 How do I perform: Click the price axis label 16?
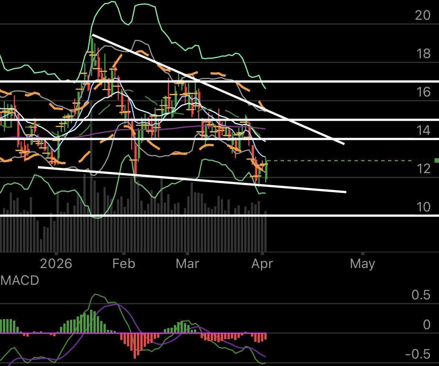(x=423, y=92)
